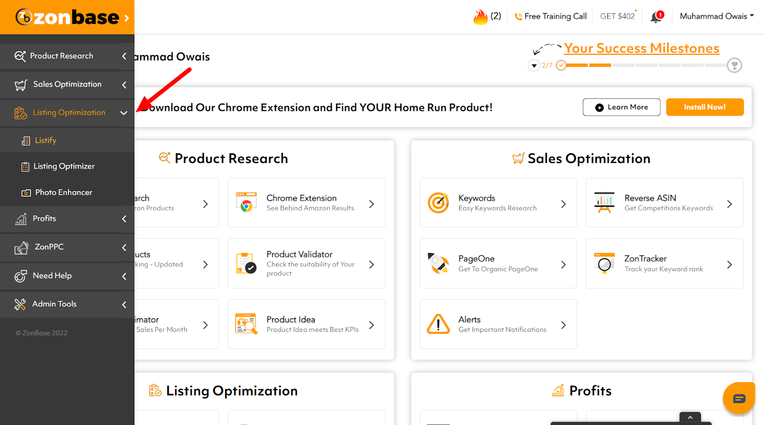Click the Listing Optimizer clipboard icon
This screenshot has width=765, height=425.
click(25, 167)
